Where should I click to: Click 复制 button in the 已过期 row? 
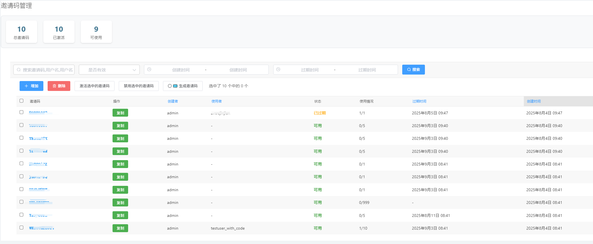click(120, 113)
